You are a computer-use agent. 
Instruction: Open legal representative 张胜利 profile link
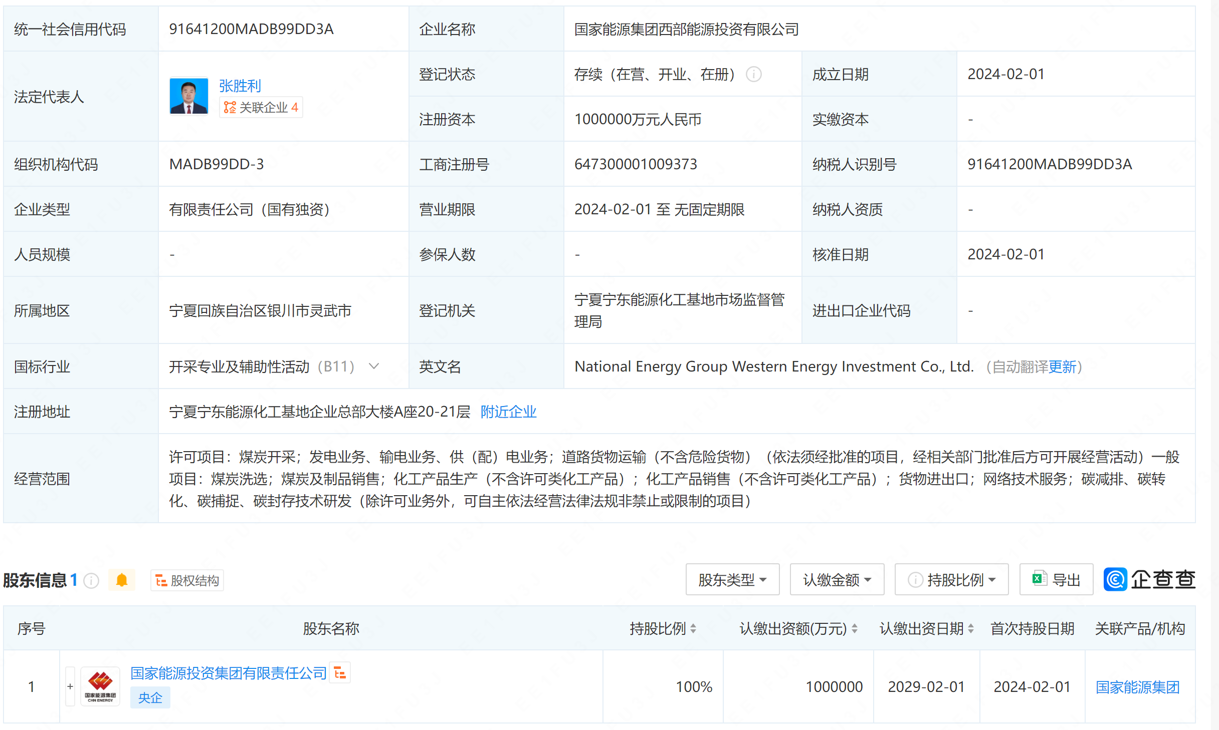click(240, 86)
